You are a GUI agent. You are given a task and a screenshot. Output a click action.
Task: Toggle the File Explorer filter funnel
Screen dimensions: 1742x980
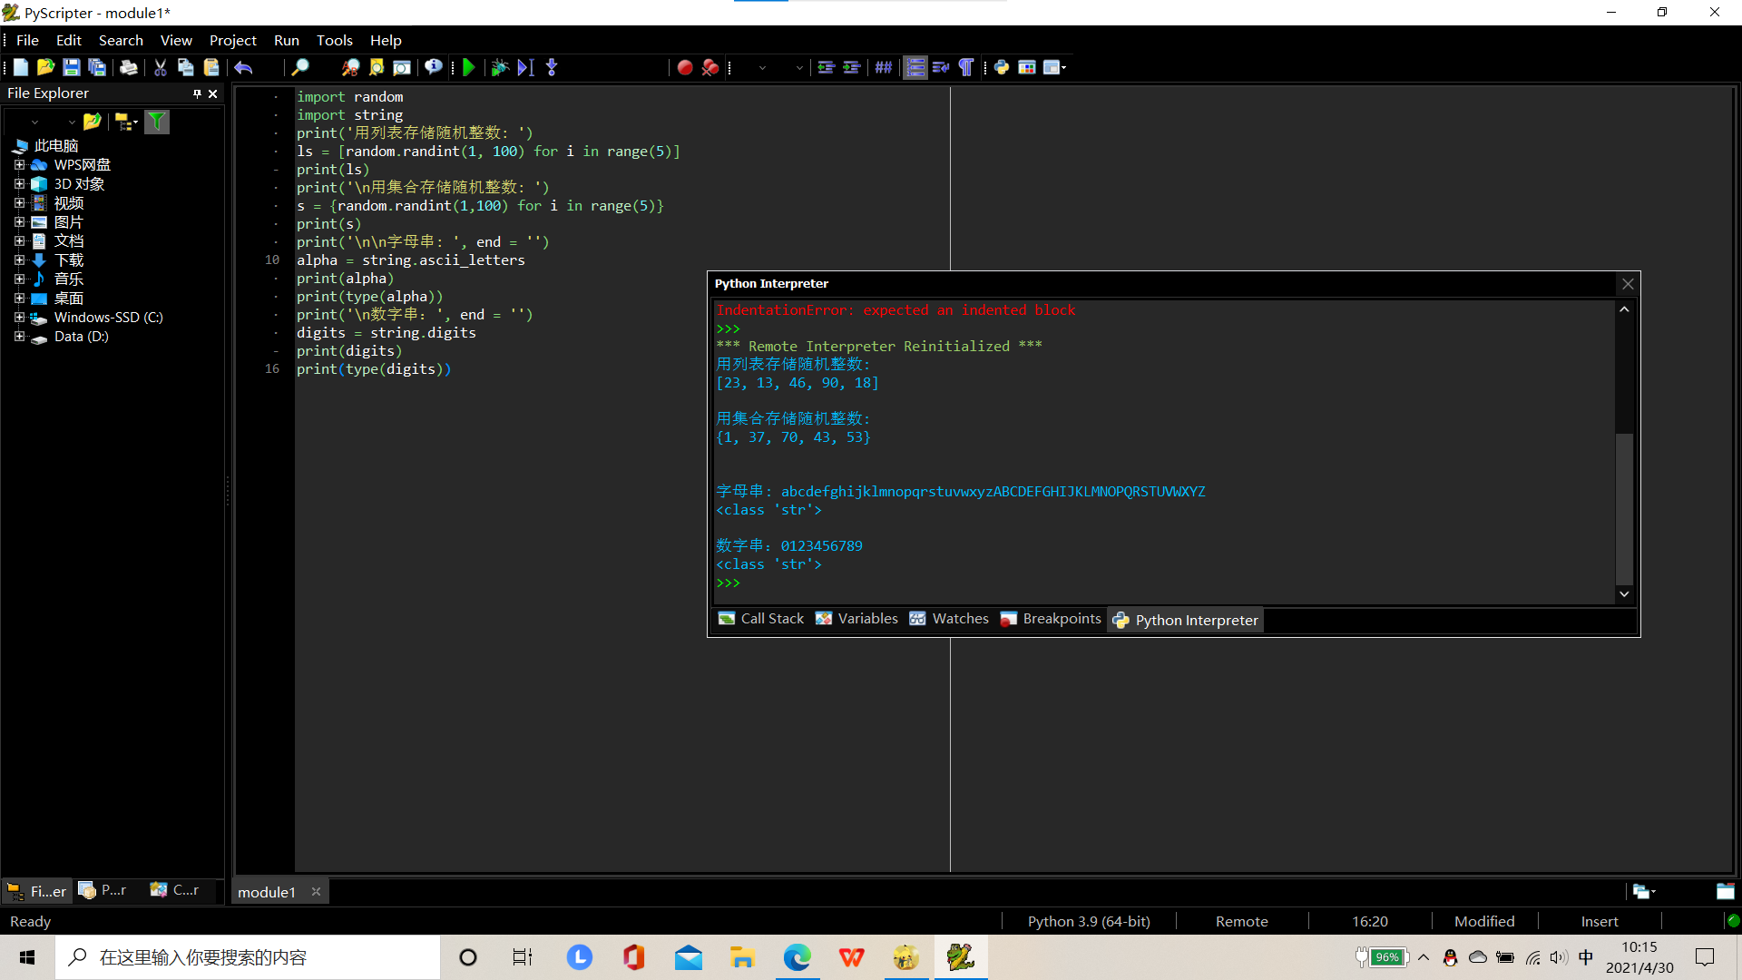point(157,122)
